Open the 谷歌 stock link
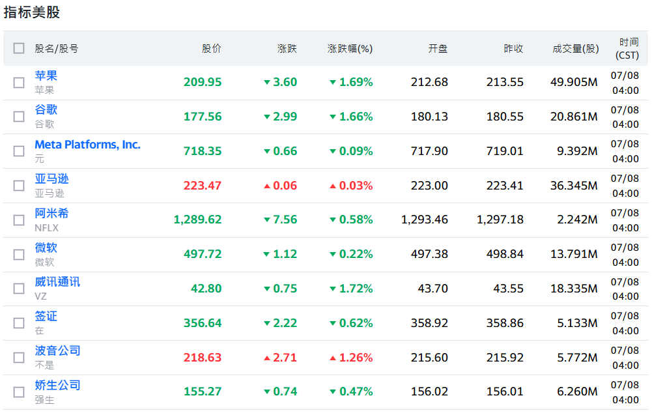 (46, 110)
